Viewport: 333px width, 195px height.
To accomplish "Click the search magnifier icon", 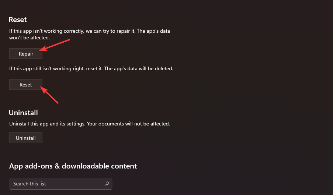I will point(107,184).
